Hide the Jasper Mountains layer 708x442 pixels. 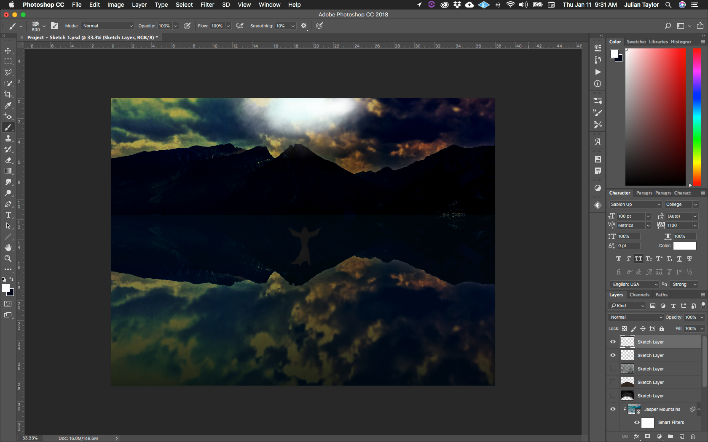click(x=613, y=409)
